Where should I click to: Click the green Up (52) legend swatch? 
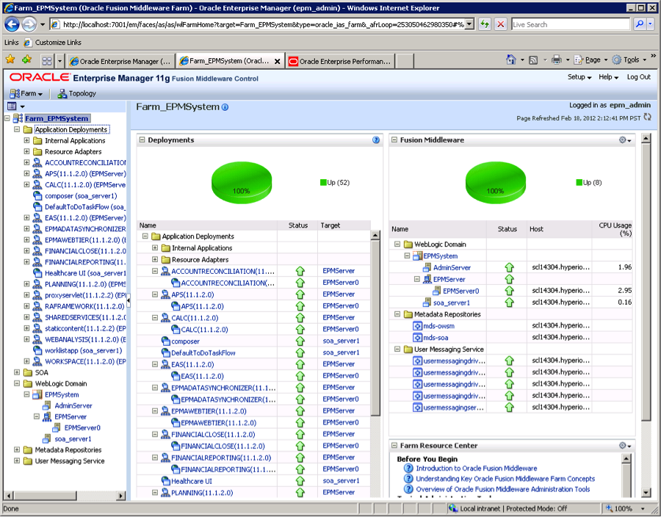point(323,182)
